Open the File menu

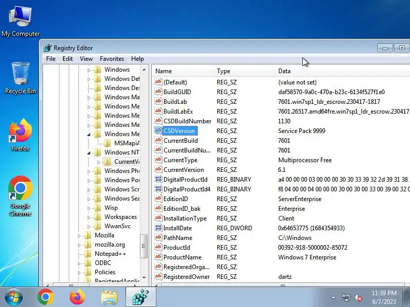(x=51, y=59)
